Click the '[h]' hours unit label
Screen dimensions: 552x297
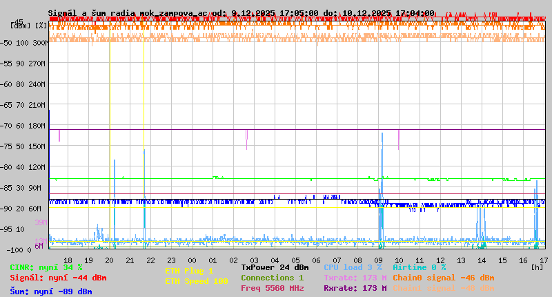pyautogui.click(x=538, y=267)
